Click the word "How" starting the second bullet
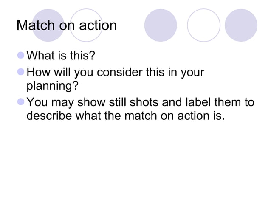The width and height of the screenshot is (271, 203). 37,73
